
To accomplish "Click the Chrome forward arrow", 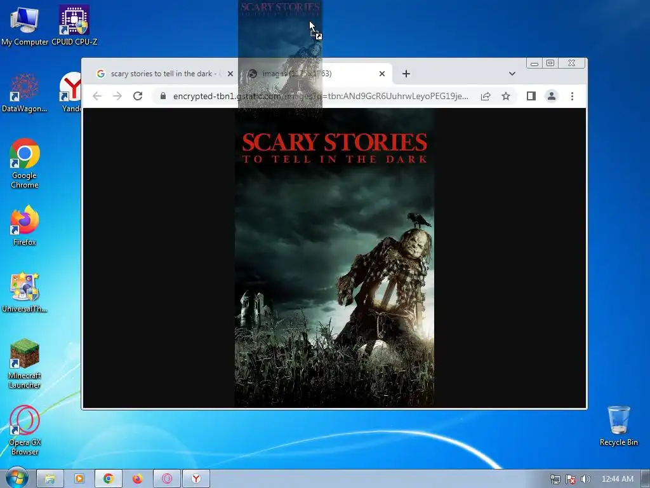I will coord(117,97).
